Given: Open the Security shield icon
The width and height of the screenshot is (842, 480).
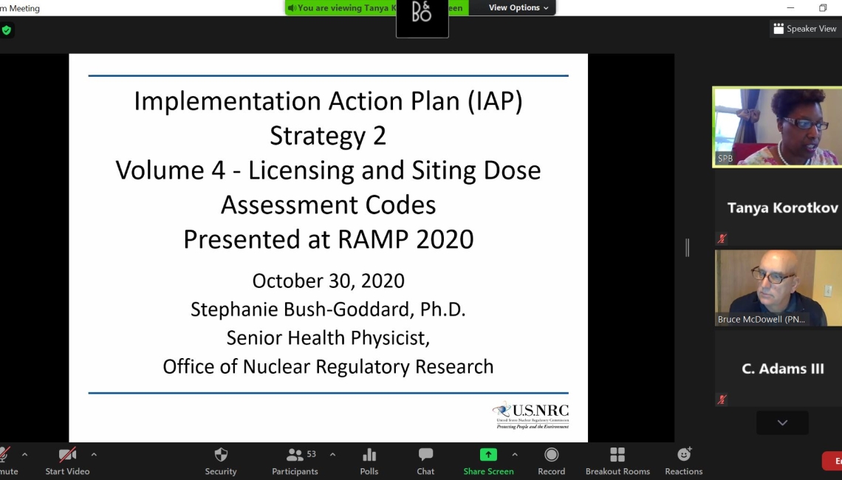Looking at the screenshot, I should click(221, 455).
